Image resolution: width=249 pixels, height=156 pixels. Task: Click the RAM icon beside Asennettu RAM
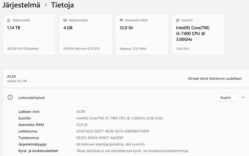click(x=121, y=20)
